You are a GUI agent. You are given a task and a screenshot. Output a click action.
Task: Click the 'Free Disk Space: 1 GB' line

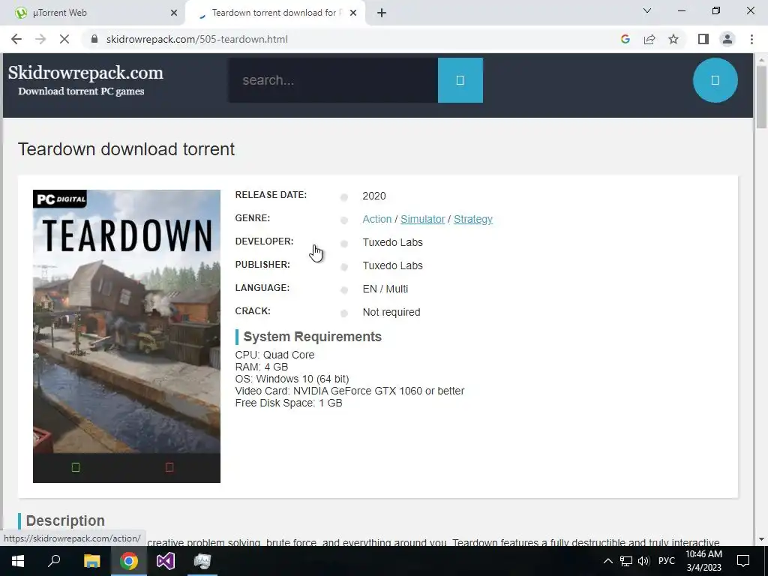[x=289, y=403]
